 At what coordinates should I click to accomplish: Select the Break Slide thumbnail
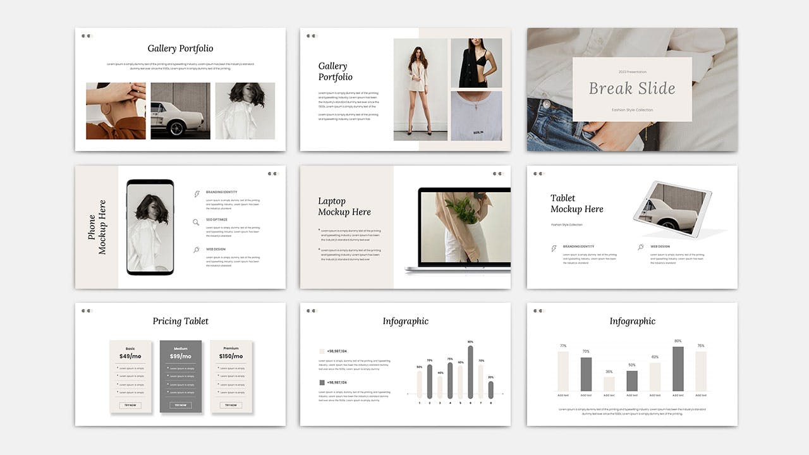point(632,89)
